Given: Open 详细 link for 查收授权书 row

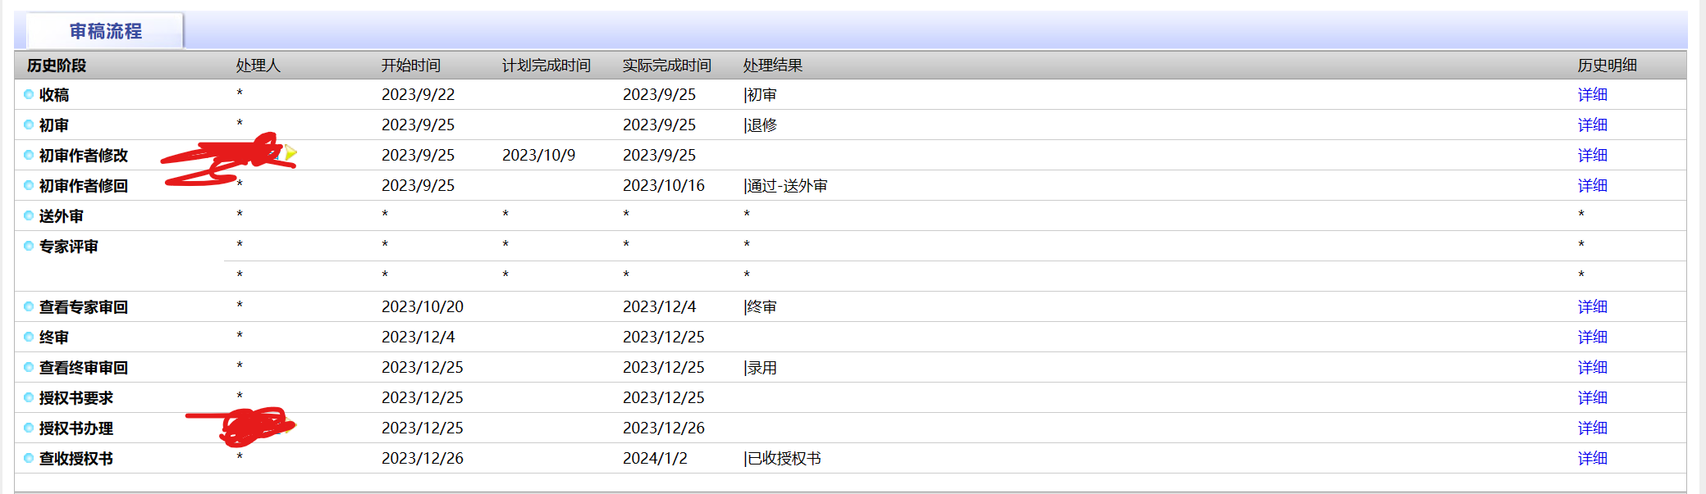Looking at the screenshot, I should pyautogui.click(x=1592, y=459).
